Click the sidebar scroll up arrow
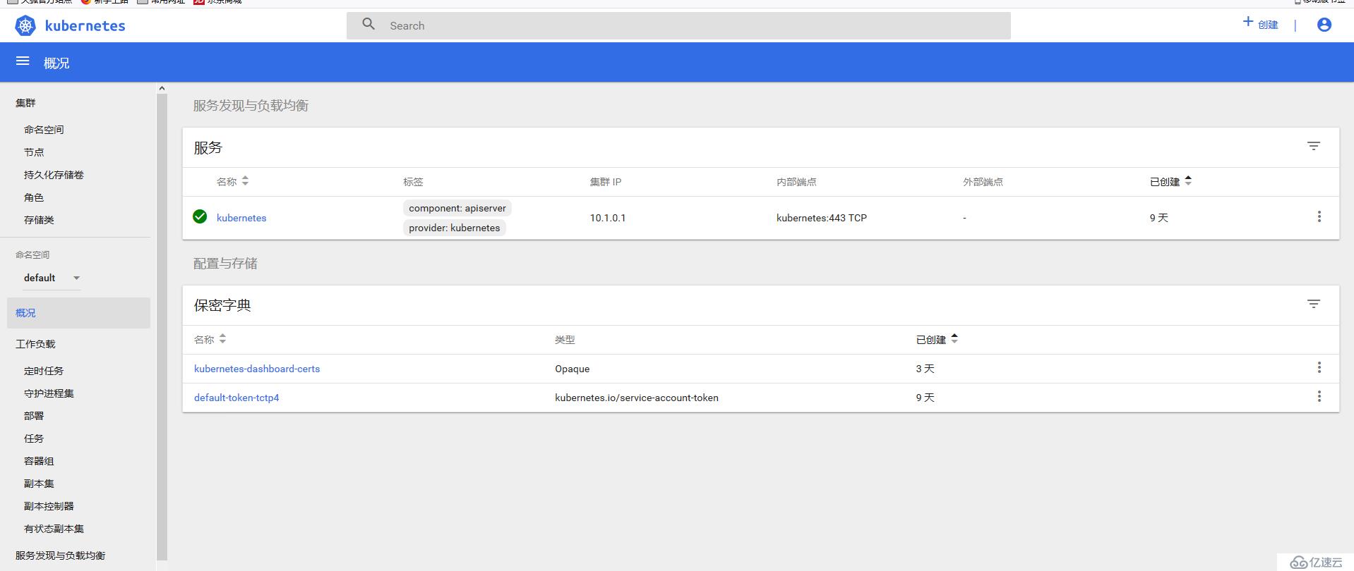 coord(162,88)
